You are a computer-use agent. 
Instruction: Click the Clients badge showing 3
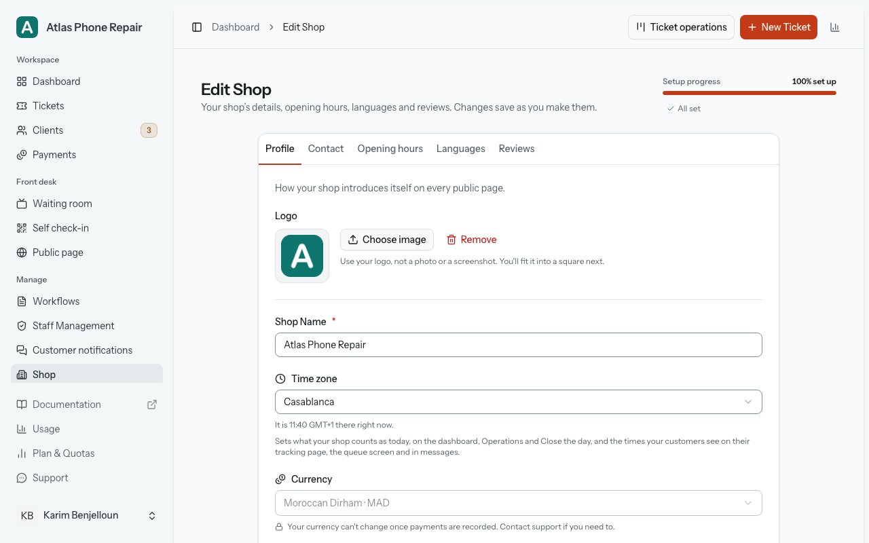[x=149, y=130]
